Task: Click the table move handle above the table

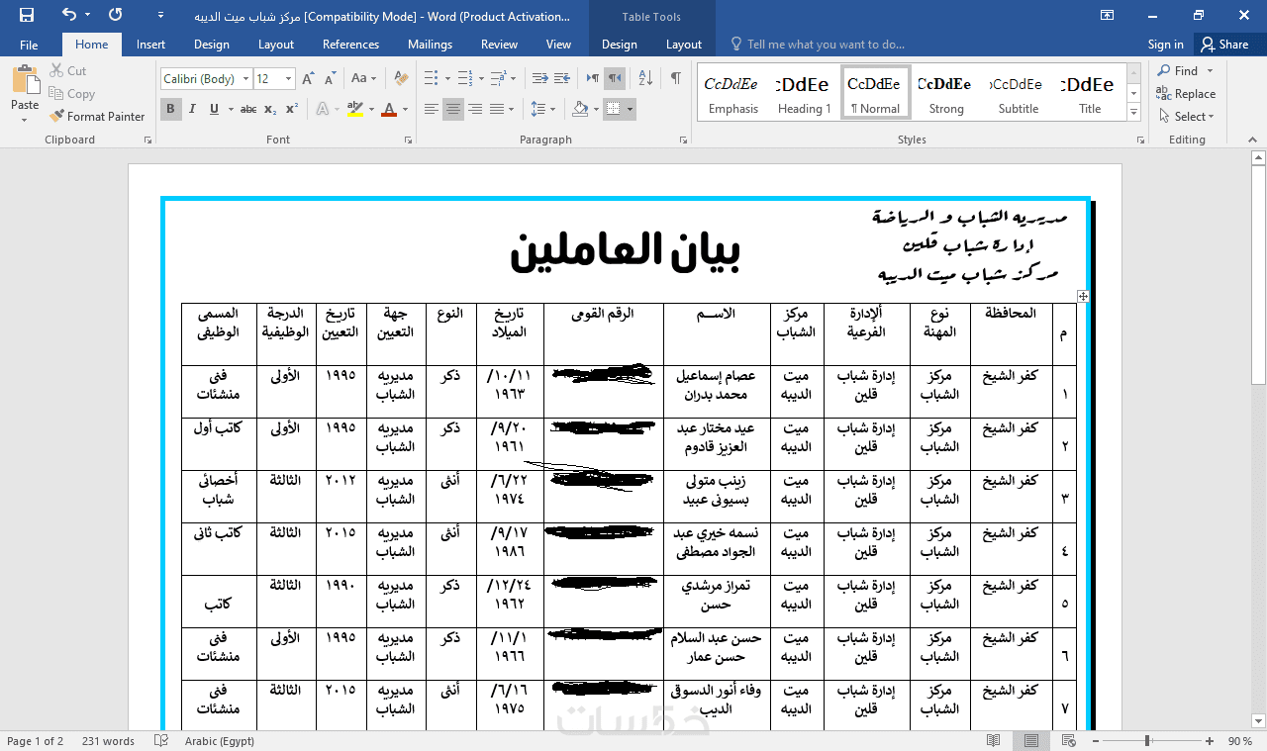Action: tap(1083, 296)
